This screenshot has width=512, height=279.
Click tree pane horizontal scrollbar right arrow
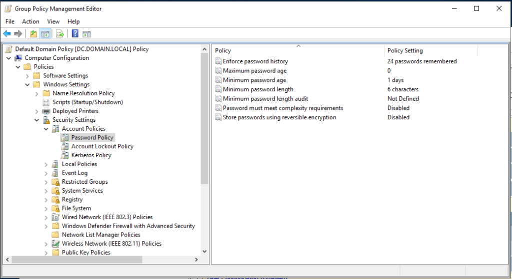click(x=196, y=260)
